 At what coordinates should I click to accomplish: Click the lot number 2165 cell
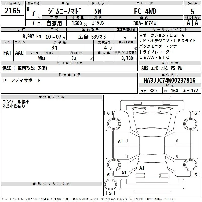(12, 10)
